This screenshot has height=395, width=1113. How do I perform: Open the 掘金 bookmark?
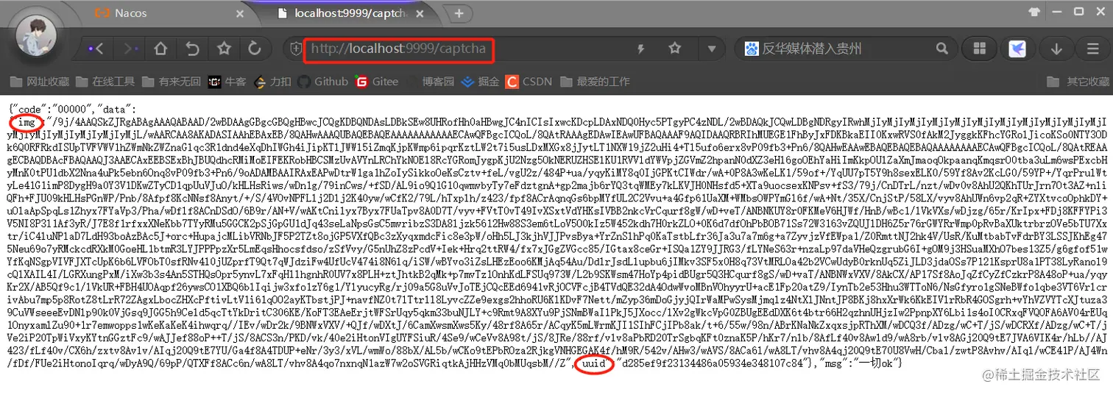[x=480, y=82]
